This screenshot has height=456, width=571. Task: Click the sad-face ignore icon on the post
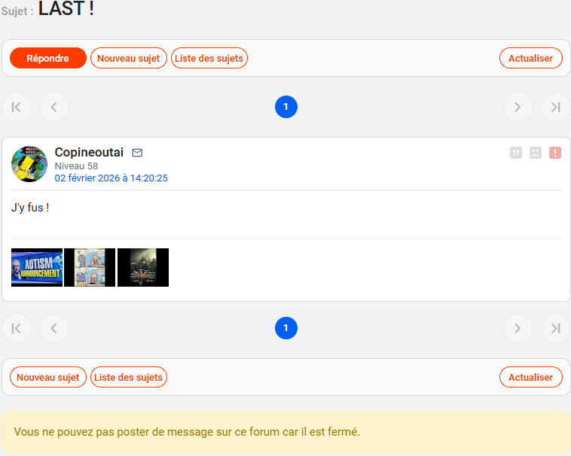click(536, 153)
